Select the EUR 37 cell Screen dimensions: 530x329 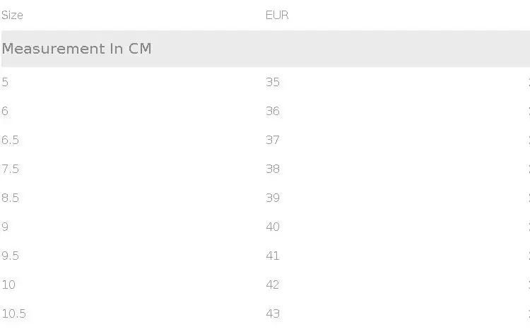(x=273, y=140)
